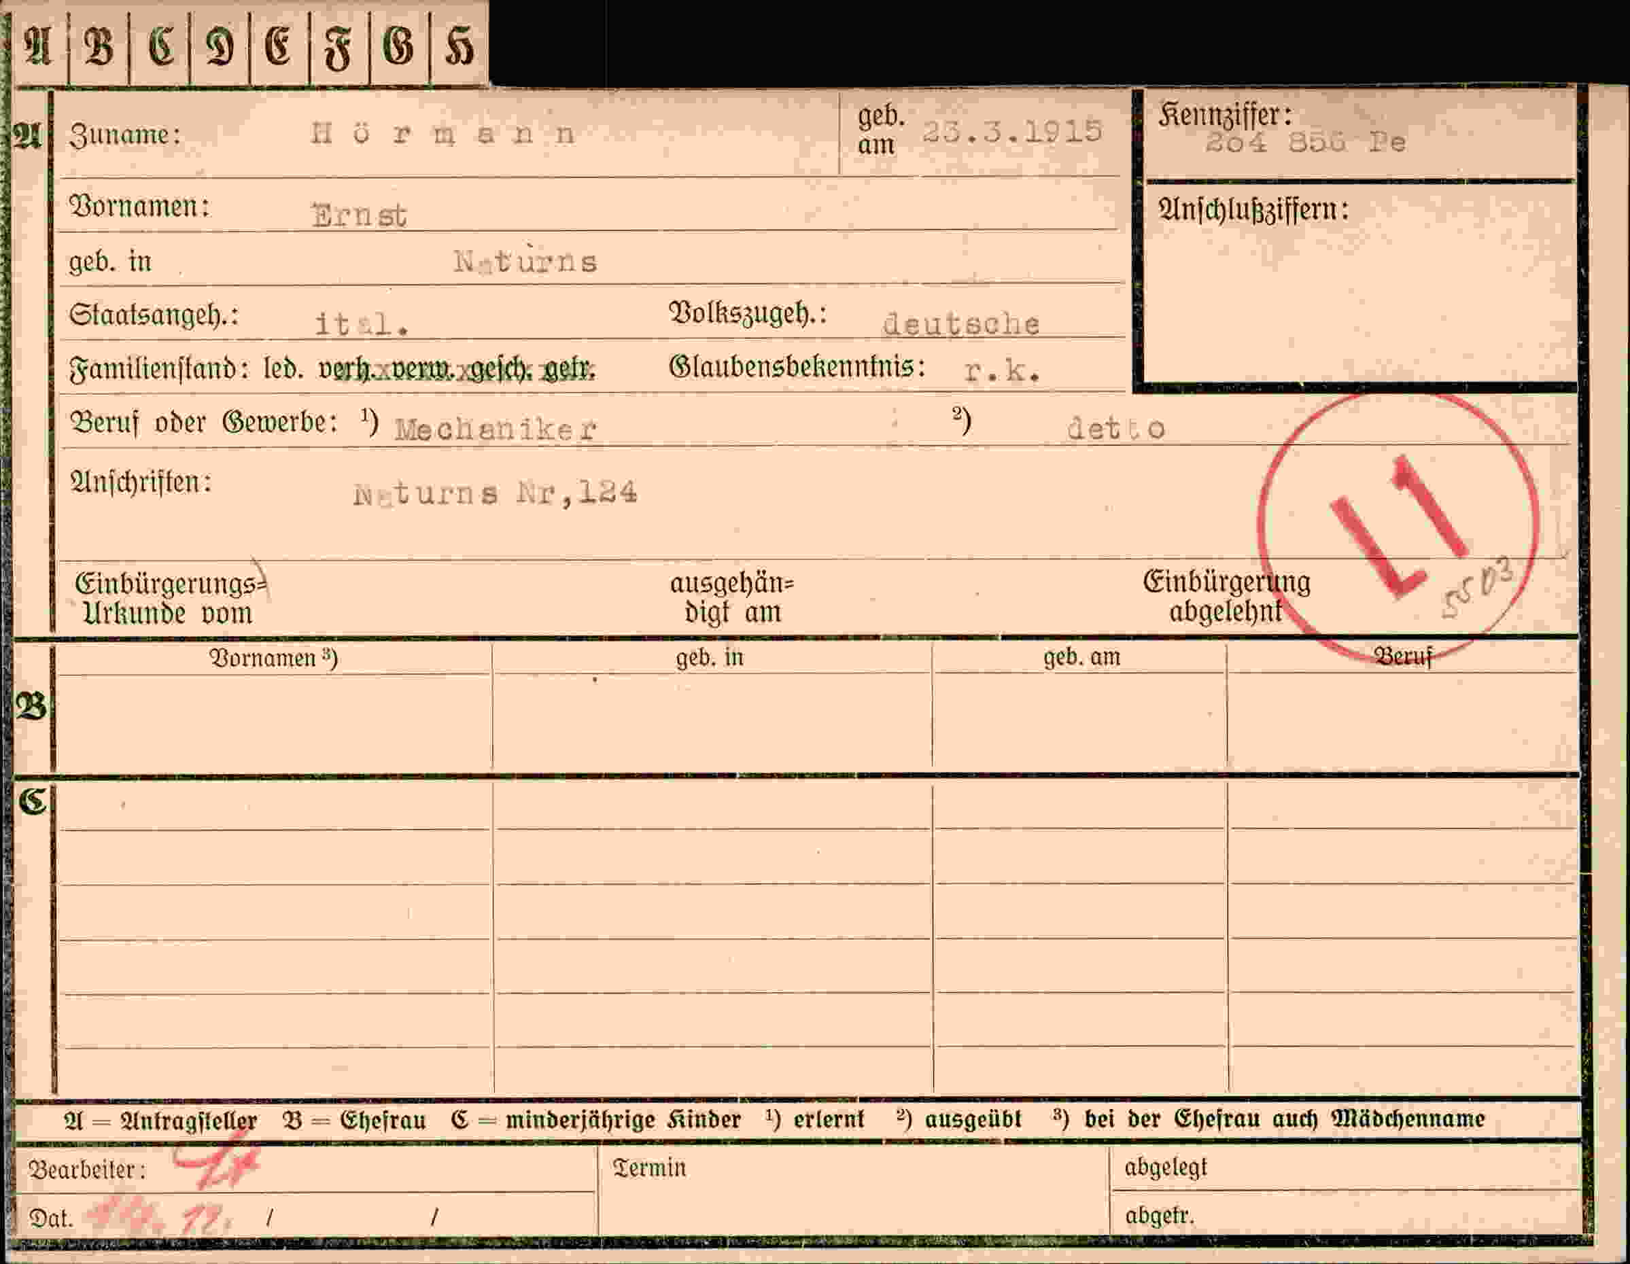Click the typed value 'deutsche'

coord(961,324)
